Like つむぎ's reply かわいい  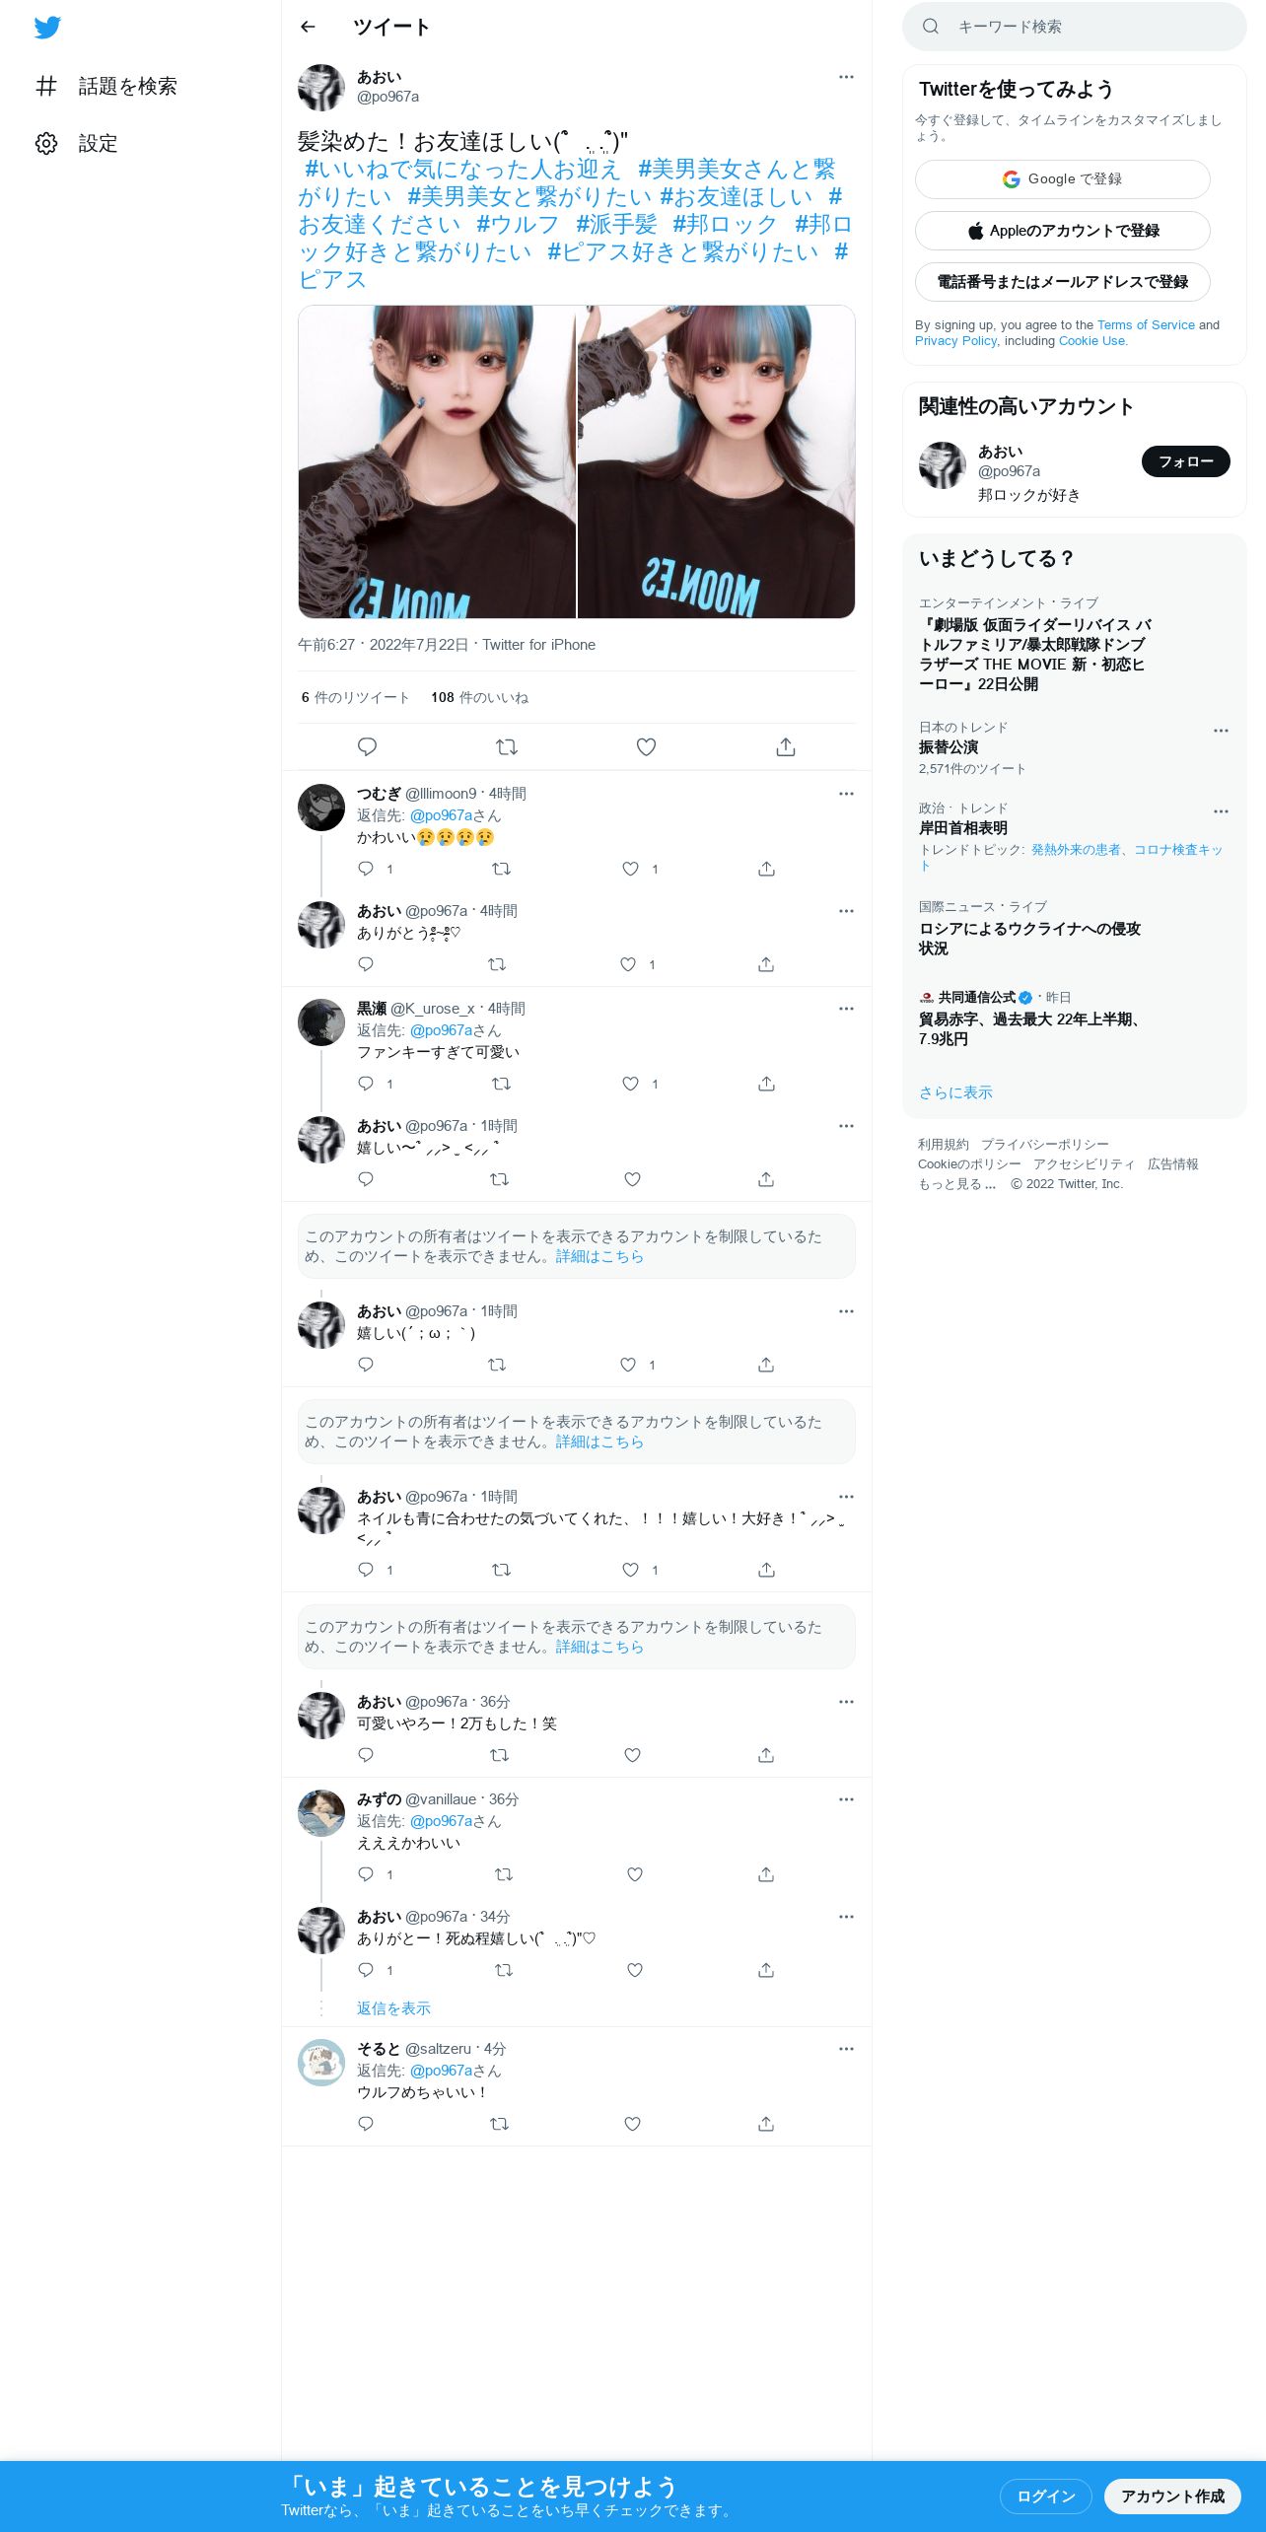(x=630, y=869)
